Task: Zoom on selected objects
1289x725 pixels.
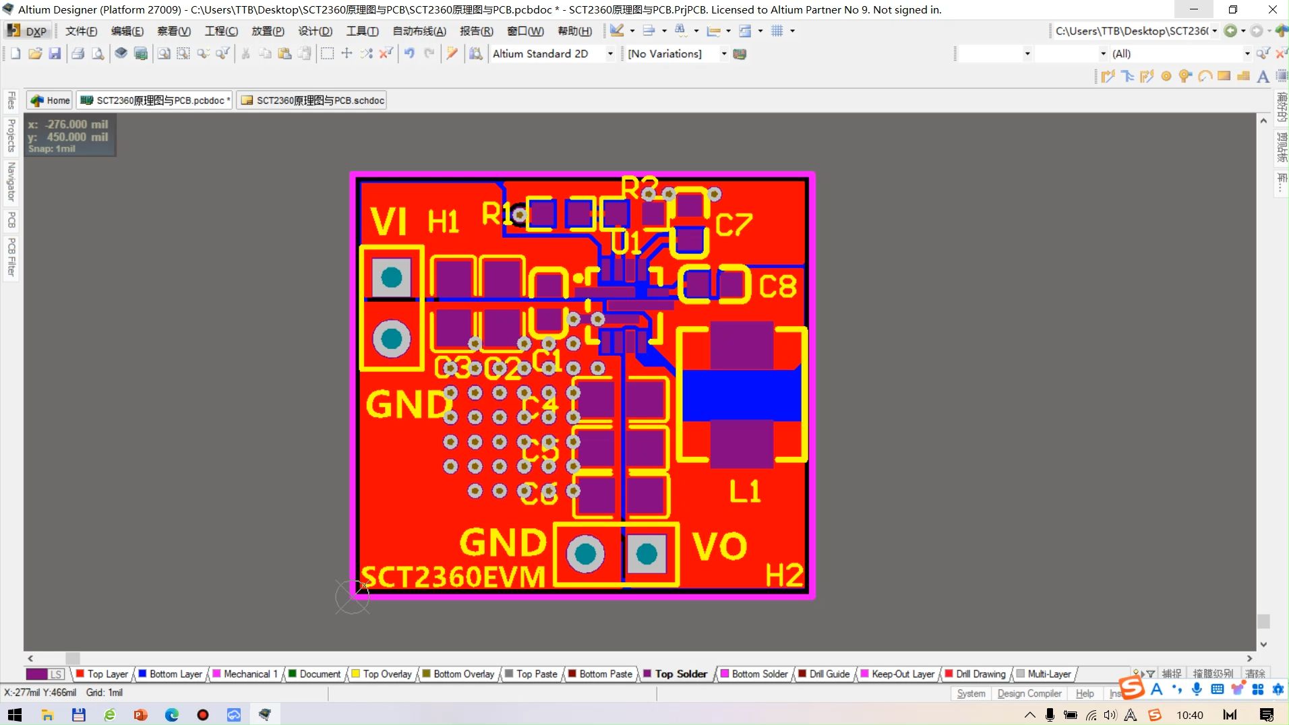Action: [x=203, y=54]
